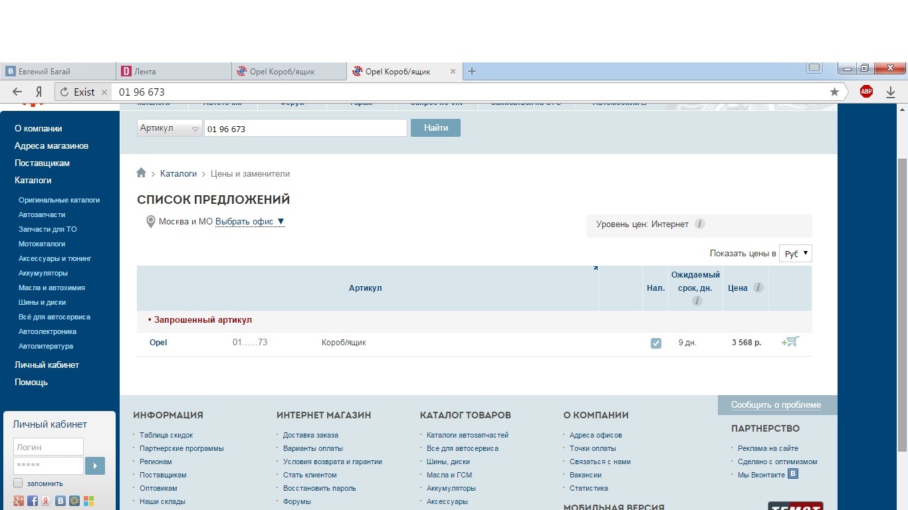908x510 pixels.
Task: Click the Логин input field
Action: pos(49,447)
